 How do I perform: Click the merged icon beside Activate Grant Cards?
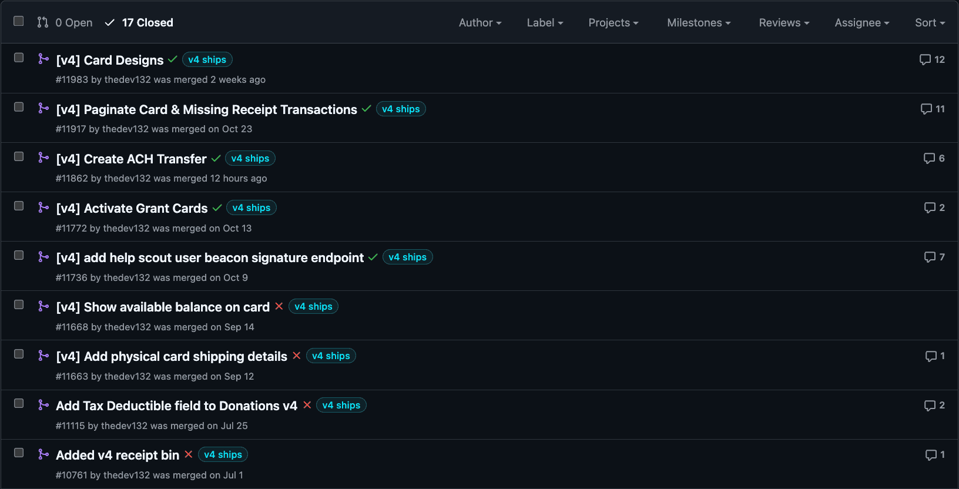[x=43, y=207]
